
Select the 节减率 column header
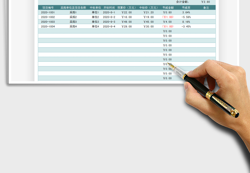tap(186, 7)
